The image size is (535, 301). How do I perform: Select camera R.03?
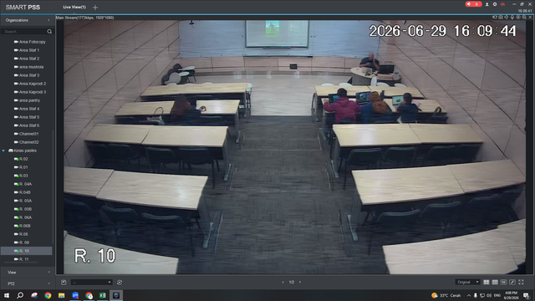tap(21, 176)
